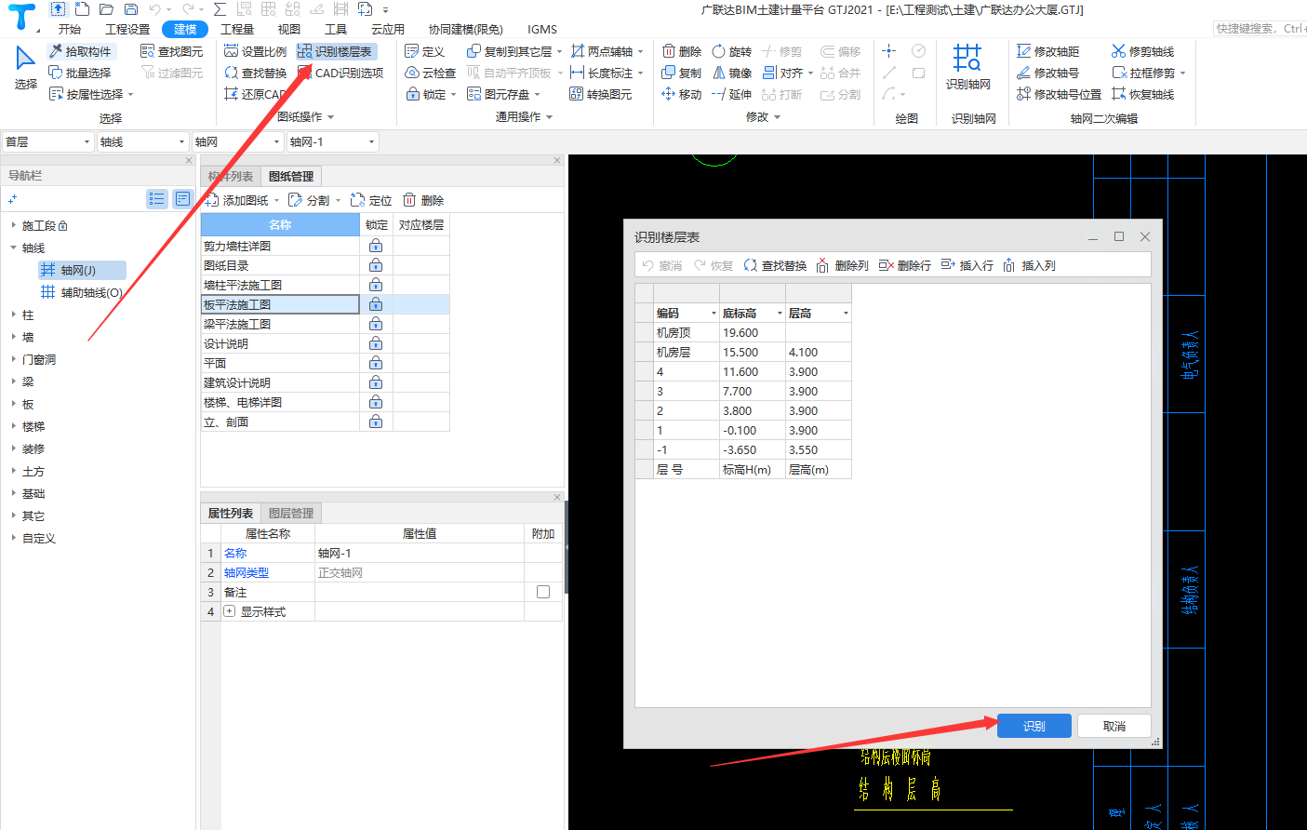Select the 墙柱平法施工图 drawing row
Screen dimensions: 1307x830
[x=280, y=285]
